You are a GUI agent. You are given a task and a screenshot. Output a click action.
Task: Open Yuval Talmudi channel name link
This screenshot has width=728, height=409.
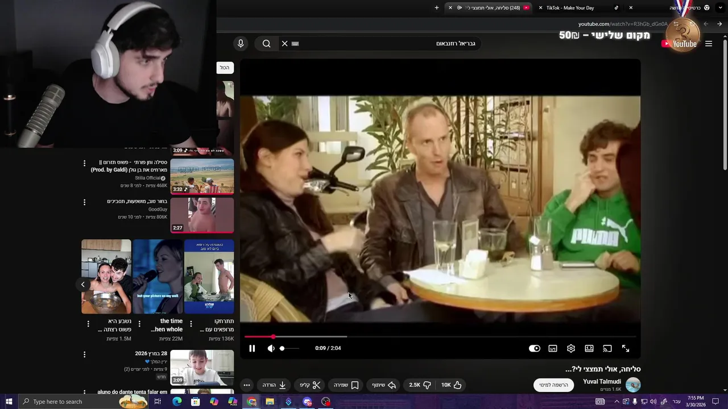602,381
